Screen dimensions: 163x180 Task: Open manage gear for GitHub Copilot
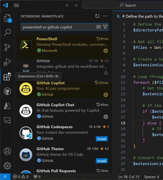pyautogui.click(x=106, y=95)
